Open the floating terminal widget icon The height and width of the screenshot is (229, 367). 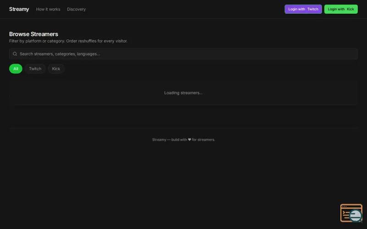coord(351,213)
